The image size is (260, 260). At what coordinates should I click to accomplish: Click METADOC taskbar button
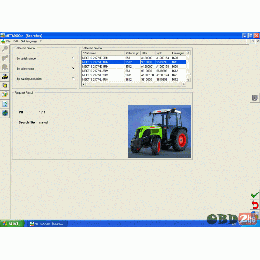[47, 224]
